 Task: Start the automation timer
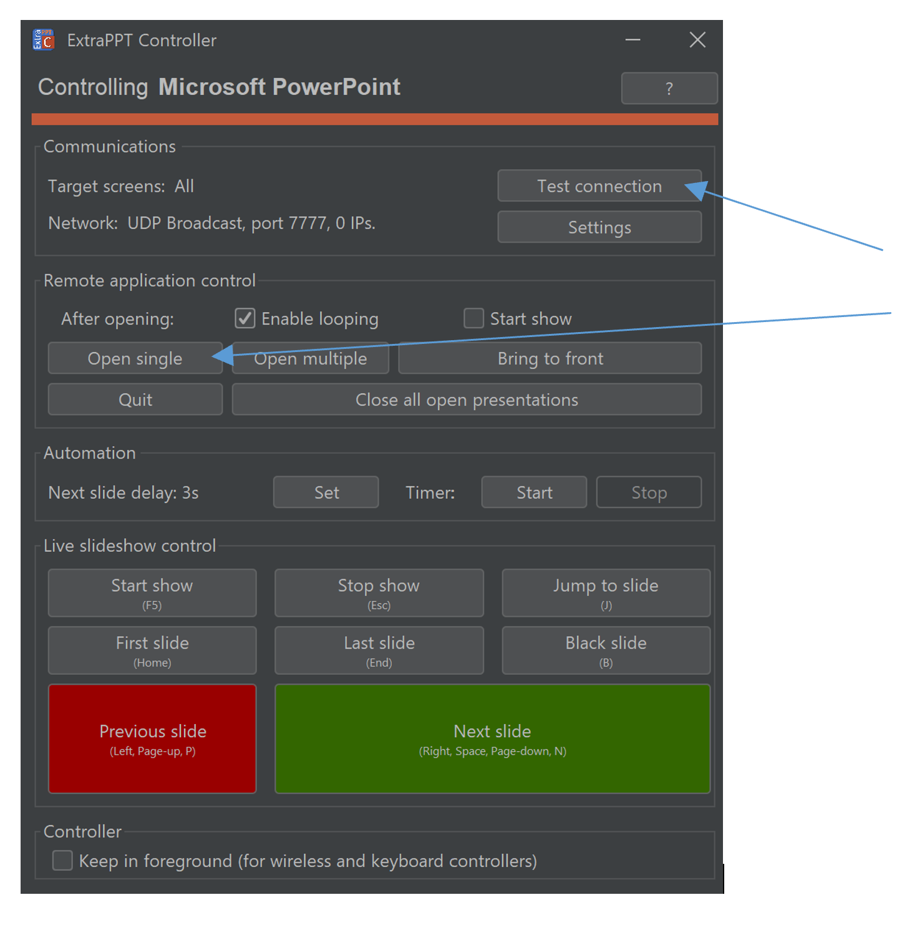534,492
